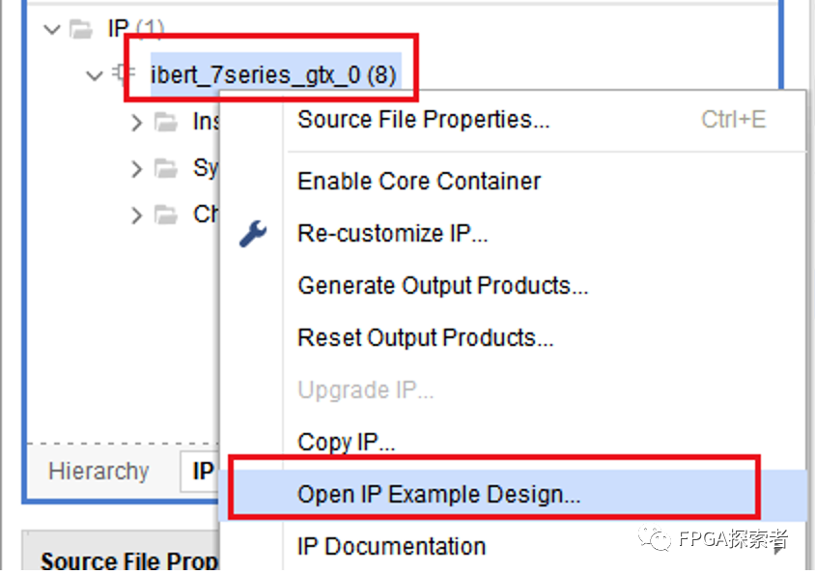This screenshot has height=575, width=815.
Task: Collapse the IP (1) tree node
Action: [52, 29]
